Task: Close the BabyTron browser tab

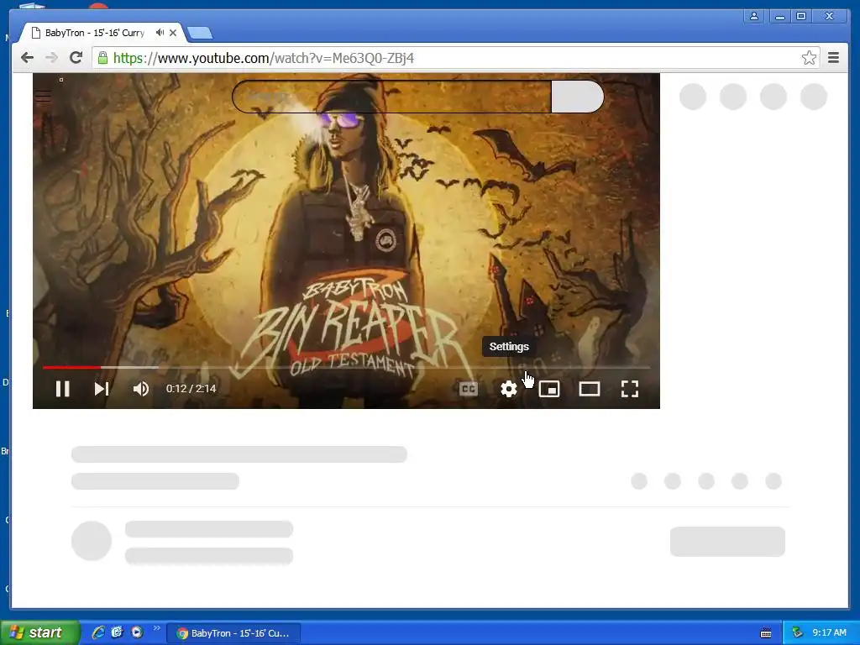Action: coord(173,33)
